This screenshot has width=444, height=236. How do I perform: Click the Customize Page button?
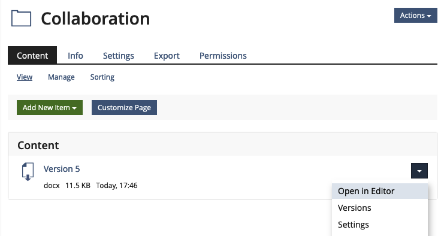(x=124, y=108)
